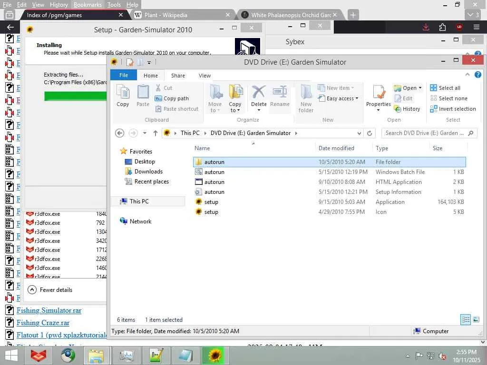487x365 pixels.
Task: Click Select none in the ribbon
Action: click(x=449, y=98)
